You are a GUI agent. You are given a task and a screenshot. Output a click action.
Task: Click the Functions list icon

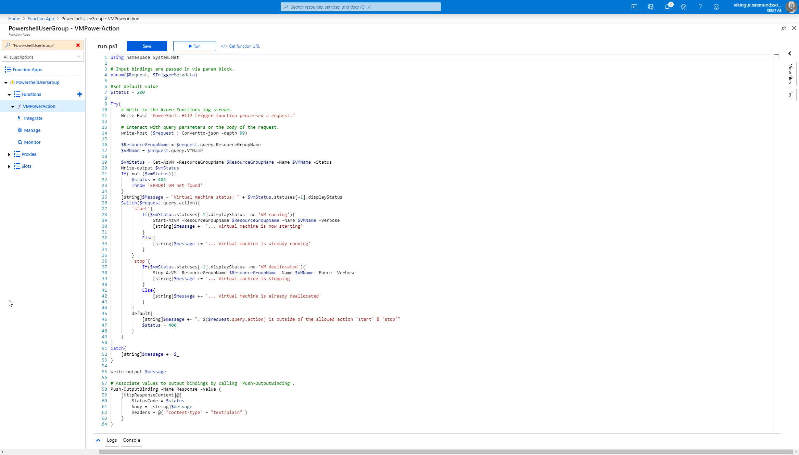[x=17, y=94]
